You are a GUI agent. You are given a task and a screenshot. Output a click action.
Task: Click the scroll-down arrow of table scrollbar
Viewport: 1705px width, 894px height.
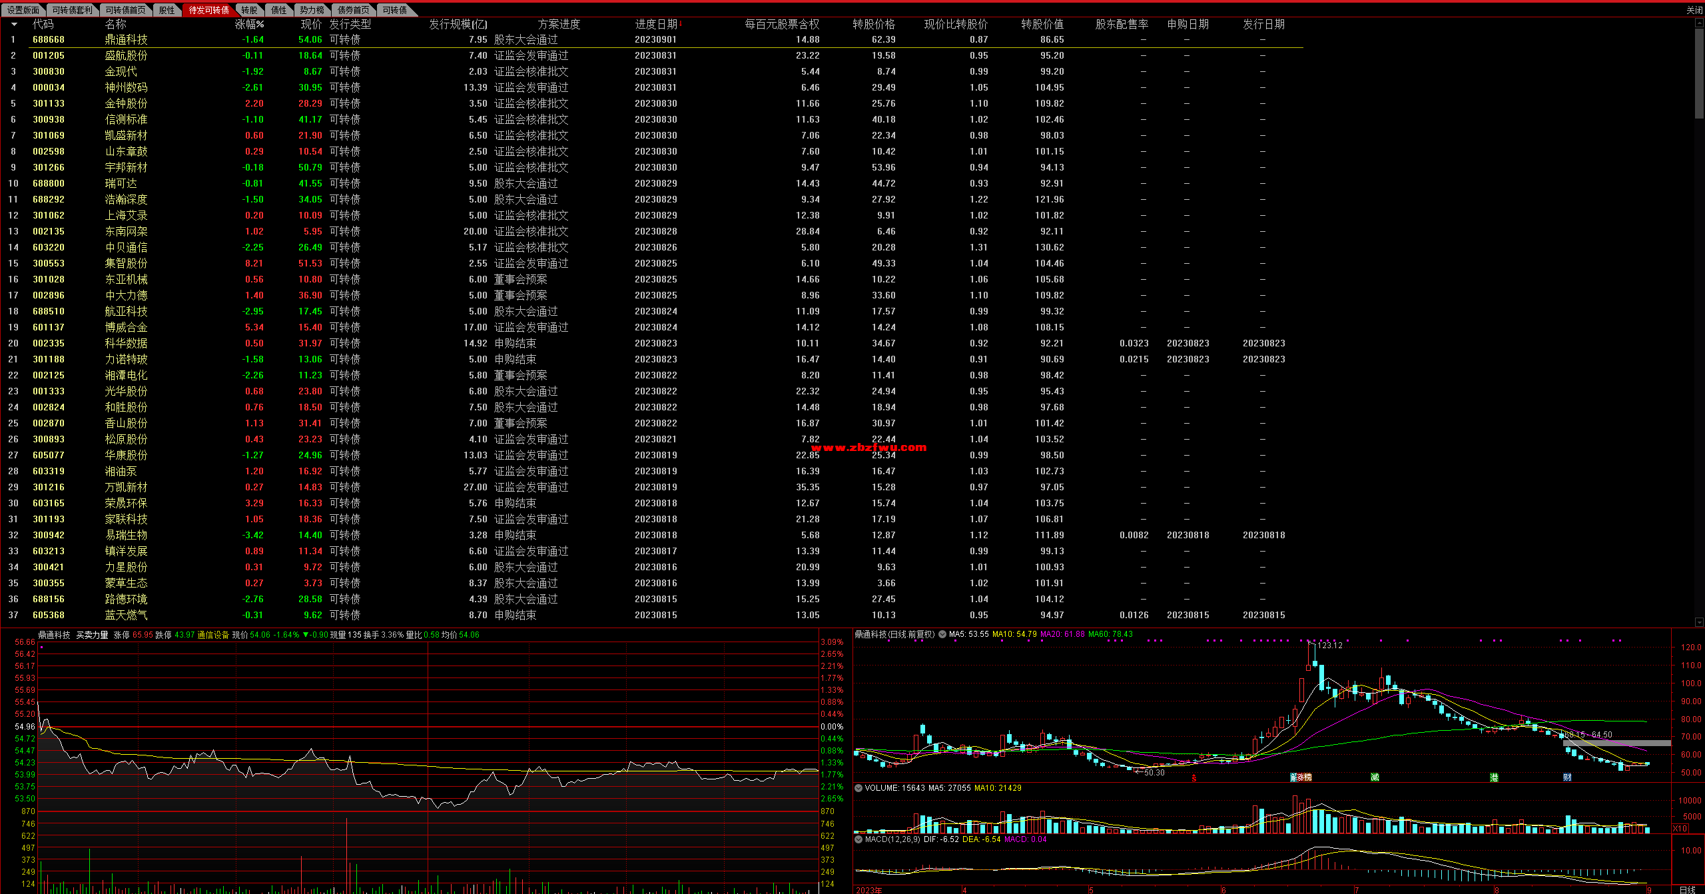pos(1698,622)
